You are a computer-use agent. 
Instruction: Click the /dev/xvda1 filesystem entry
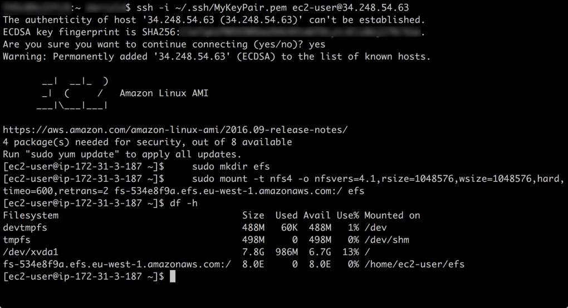pyautogui.click(x=31, y=252)
